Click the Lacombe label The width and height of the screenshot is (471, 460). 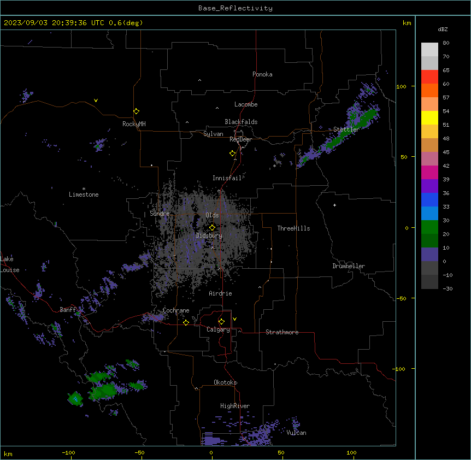[246, 104]
